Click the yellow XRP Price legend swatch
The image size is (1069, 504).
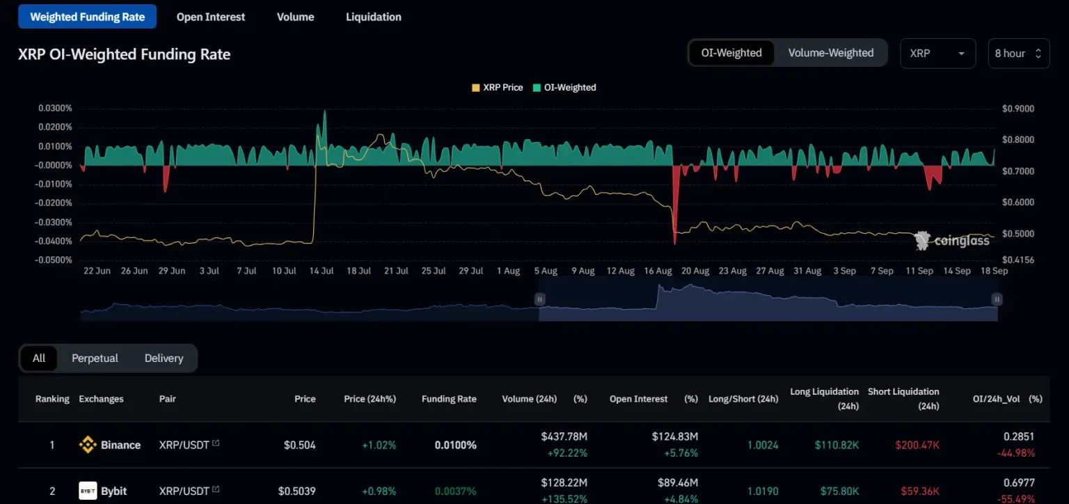(476, 88)
